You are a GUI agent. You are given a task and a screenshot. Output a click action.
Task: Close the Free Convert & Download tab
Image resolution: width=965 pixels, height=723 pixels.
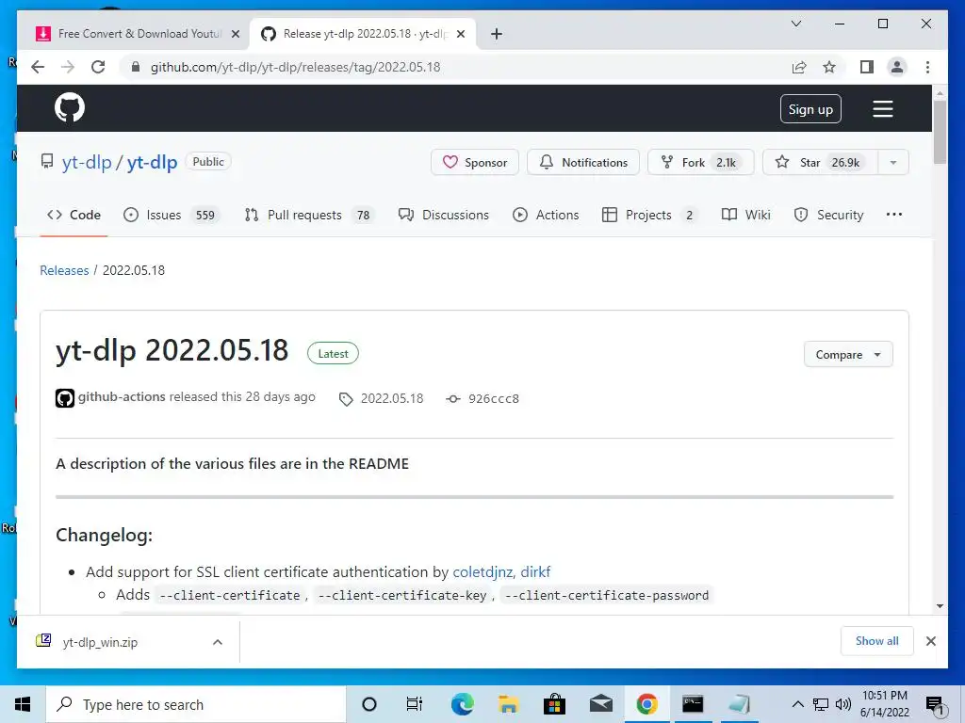pos(235,34)
